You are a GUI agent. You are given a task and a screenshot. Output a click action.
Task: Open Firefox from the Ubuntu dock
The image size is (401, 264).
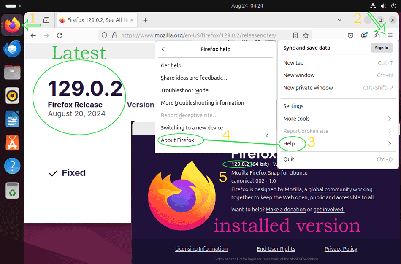(x=12, y=25)
